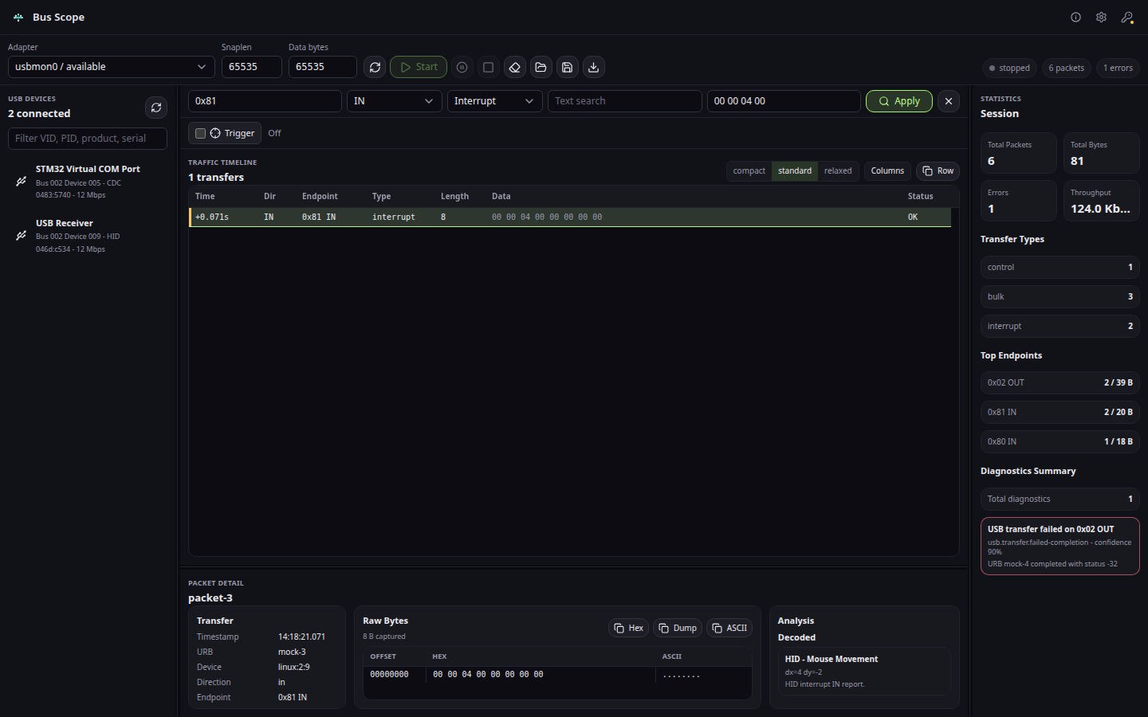Switch row density to compact
Screen dimensions: 1148x717
pyautogui.click(x=749, y=170)
